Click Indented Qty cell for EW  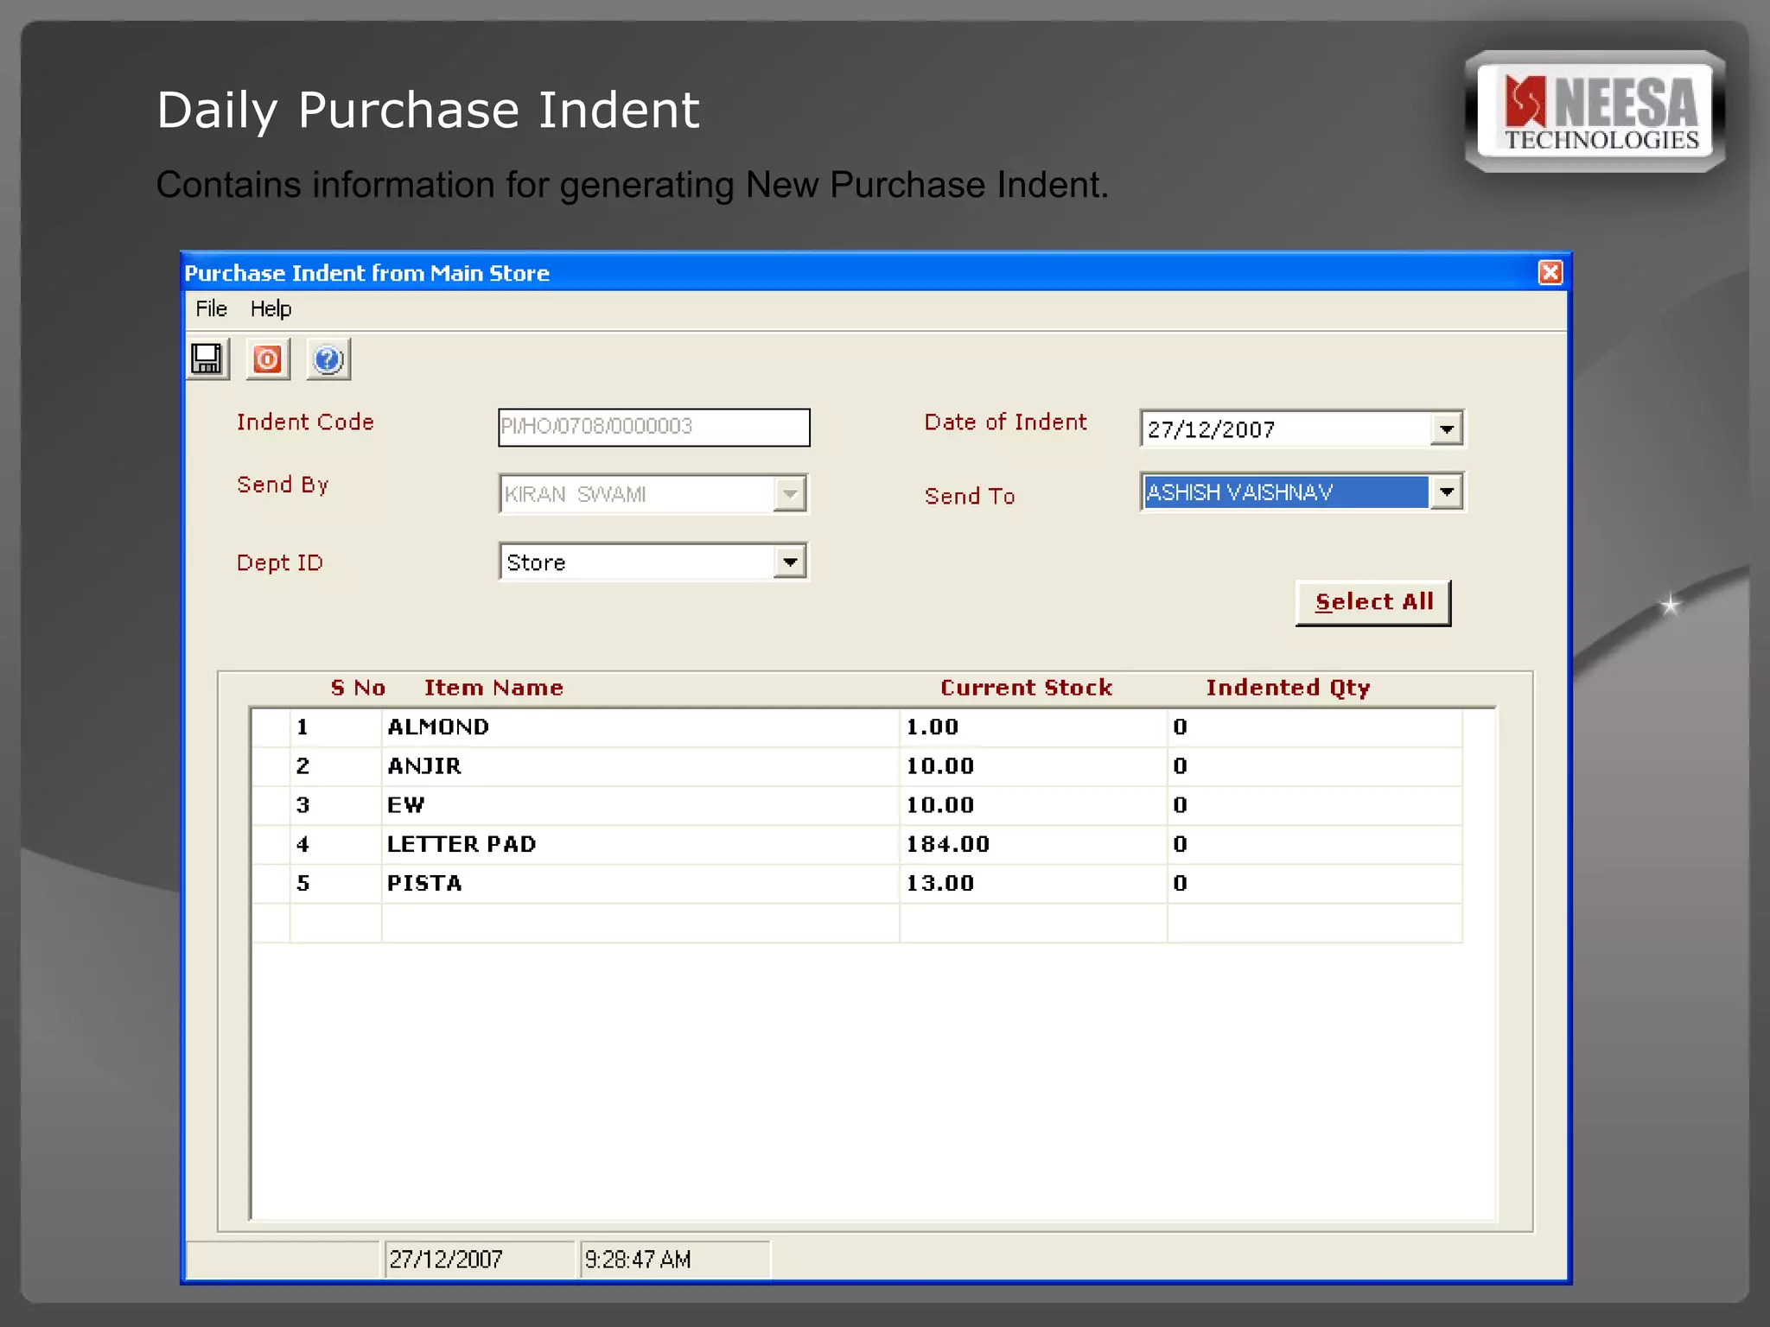coord(1315,805)
